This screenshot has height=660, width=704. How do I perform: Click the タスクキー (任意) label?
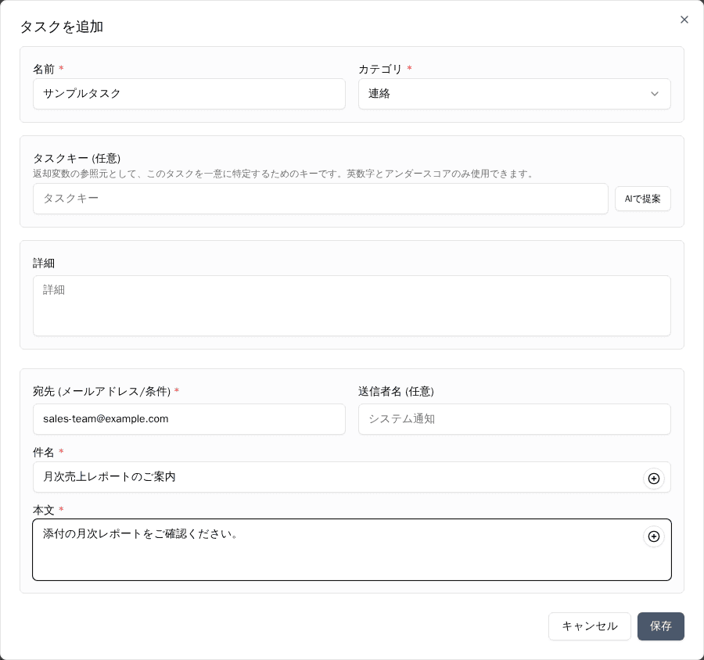[77, 158]
